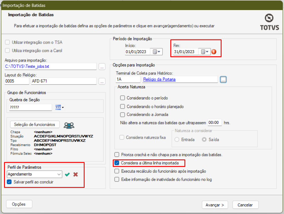The image size is (284, 214).
Task: Click the TOTVS logo
Action: 270,22
